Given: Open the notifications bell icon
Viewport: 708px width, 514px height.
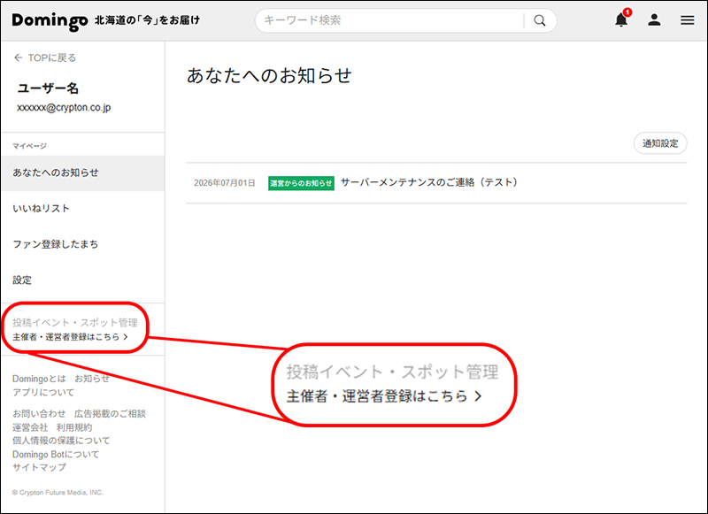Looking at the screenshot, I should point(621,20).
